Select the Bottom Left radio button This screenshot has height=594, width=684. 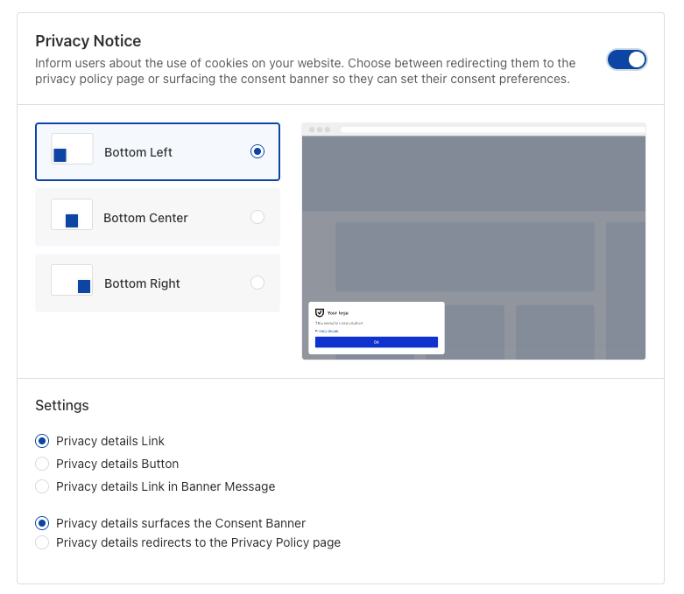pos(257,151)
